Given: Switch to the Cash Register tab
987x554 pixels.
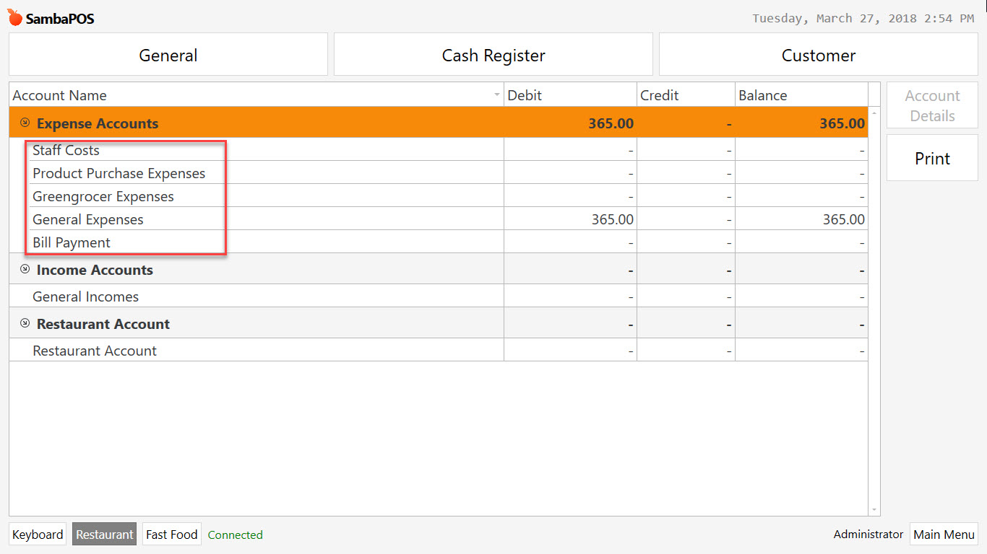Looking at the screenshot, I should click(493, 54).
